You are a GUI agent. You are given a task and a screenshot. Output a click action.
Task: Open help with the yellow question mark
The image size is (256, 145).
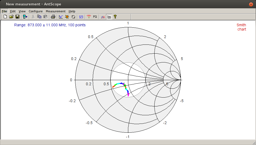pos(115,17)
